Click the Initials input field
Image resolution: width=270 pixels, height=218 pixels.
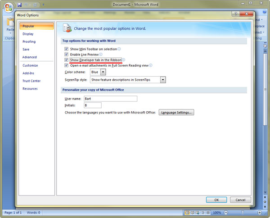93,105
